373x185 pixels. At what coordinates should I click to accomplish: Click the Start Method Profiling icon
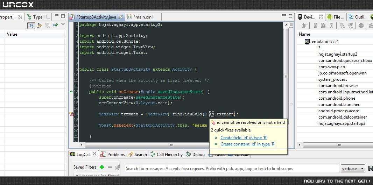(x=350, y=26)
